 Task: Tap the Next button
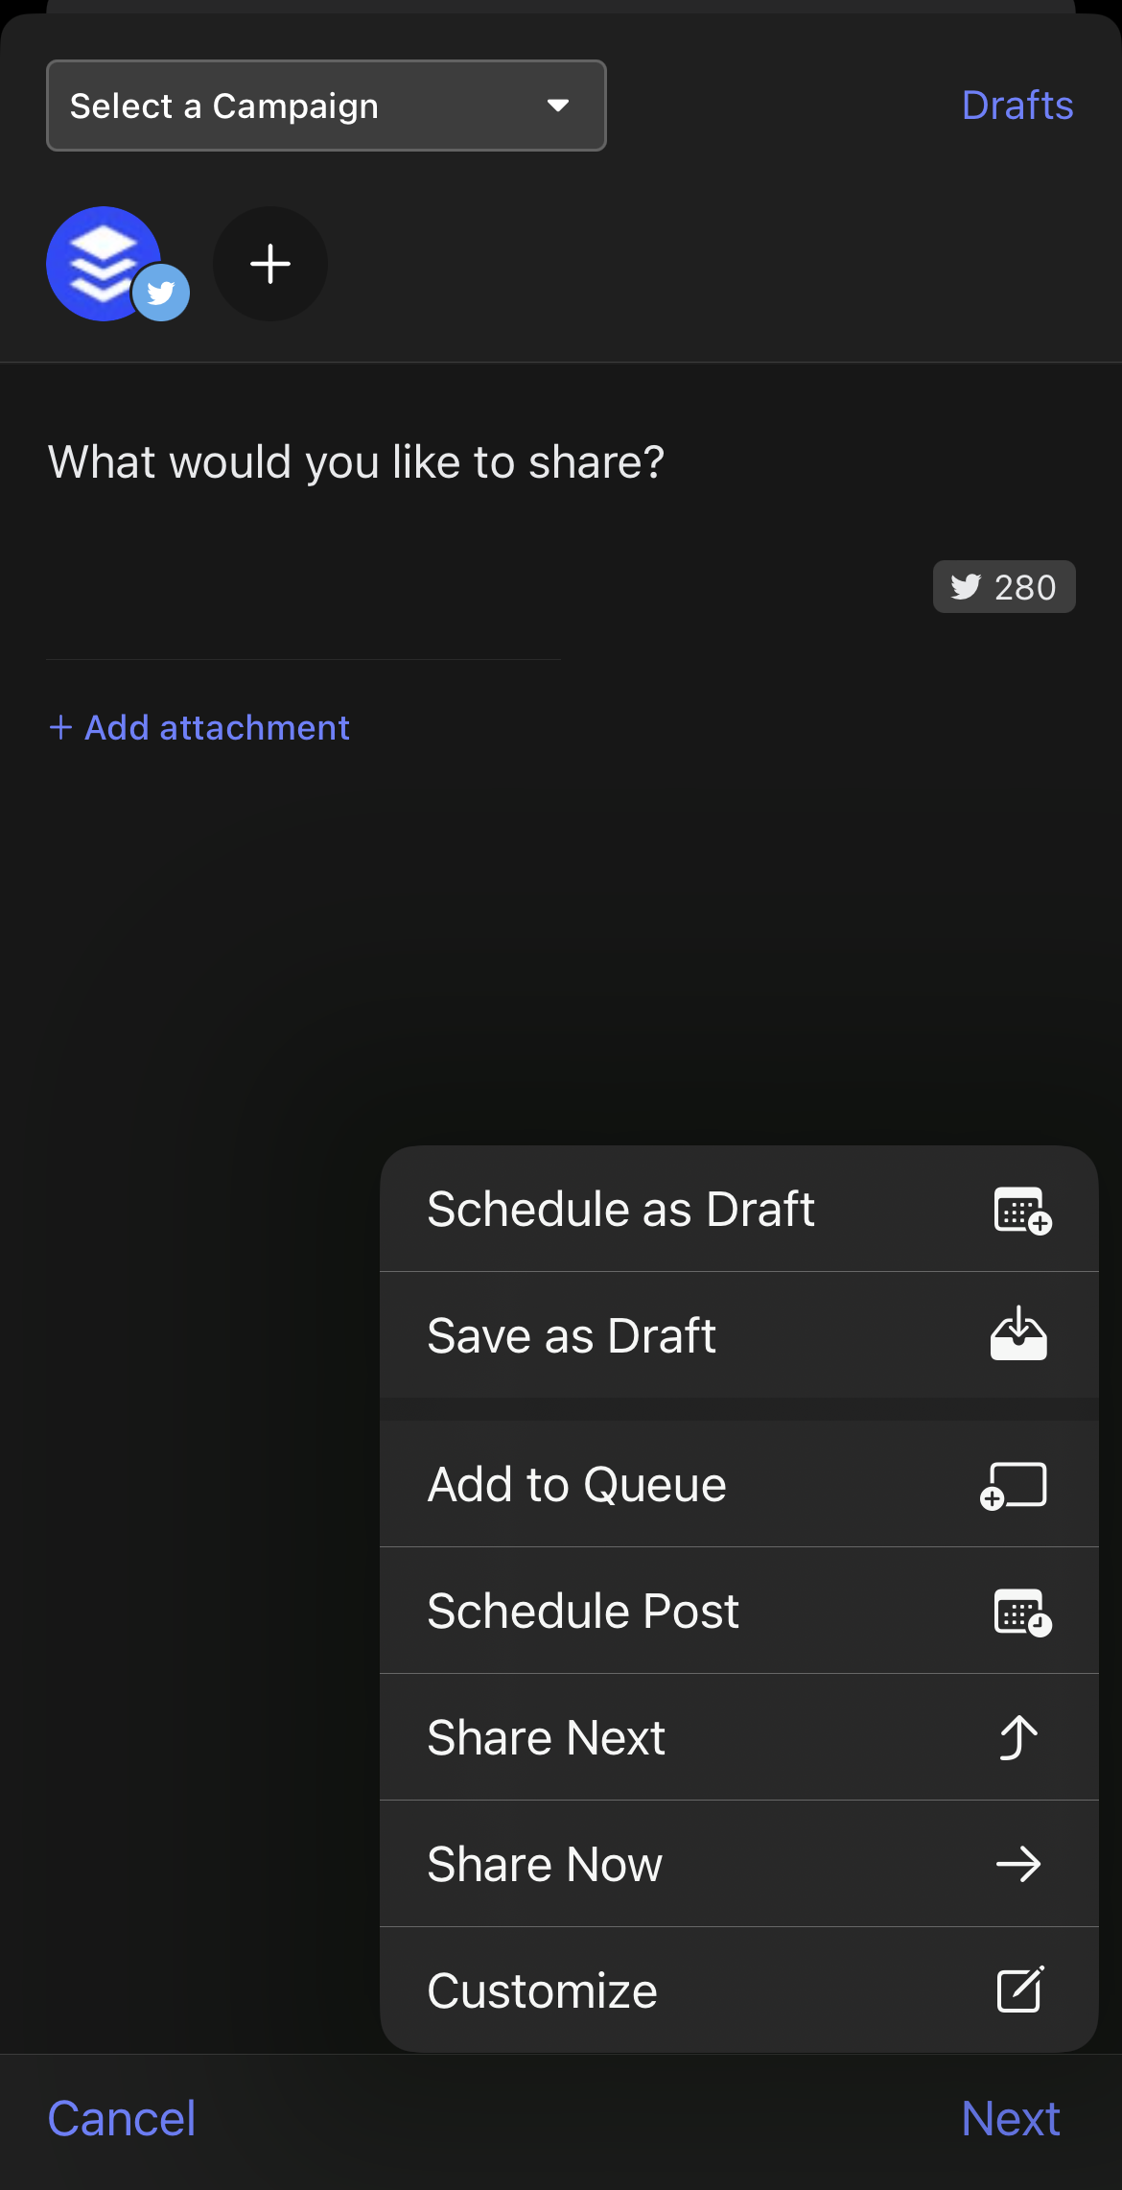[x=1010, y=2118]
